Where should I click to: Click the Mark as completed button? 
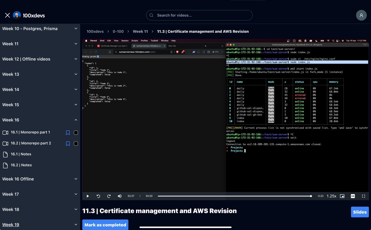pyautogui.click(x=105, y=225)
